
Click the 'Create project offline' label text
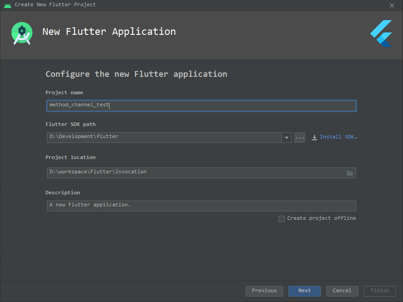tap(322, 218)
